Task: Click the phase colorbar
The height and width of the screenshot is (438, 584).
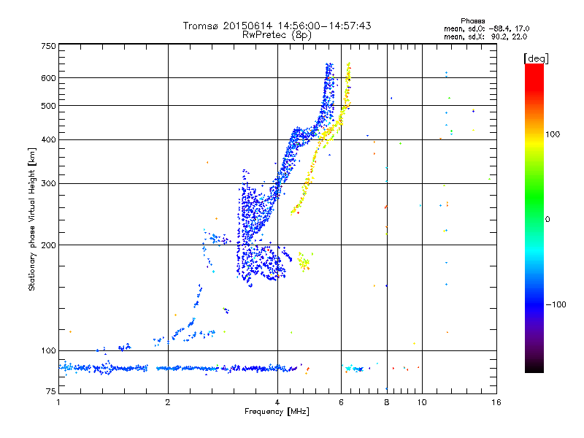Action: pos(534,218)
